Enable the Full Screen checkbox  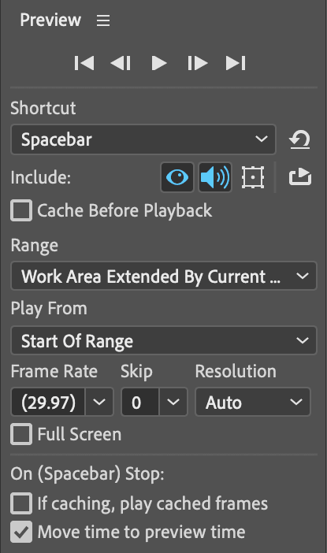[x=21, y=434]
